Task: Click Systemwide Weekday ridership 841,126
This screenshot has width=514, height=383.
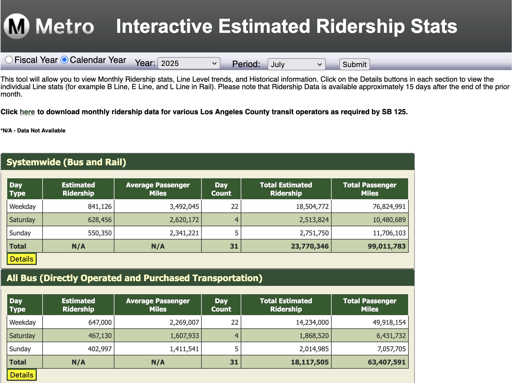Action: [x=100, y=206]
